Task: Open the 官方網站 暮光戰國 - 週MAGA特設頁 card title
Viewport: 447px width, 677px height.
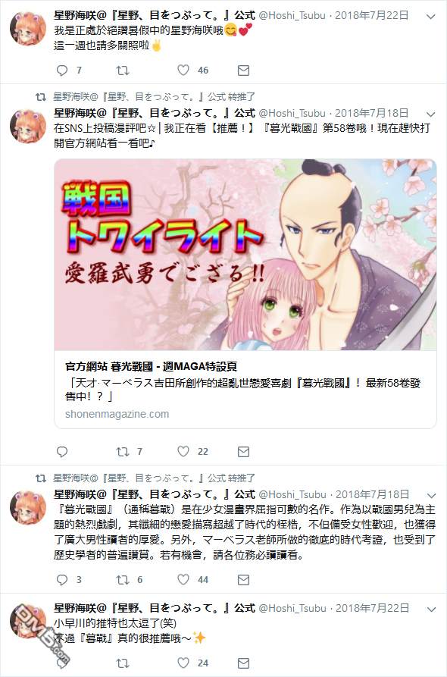Action: click(151, 367)
